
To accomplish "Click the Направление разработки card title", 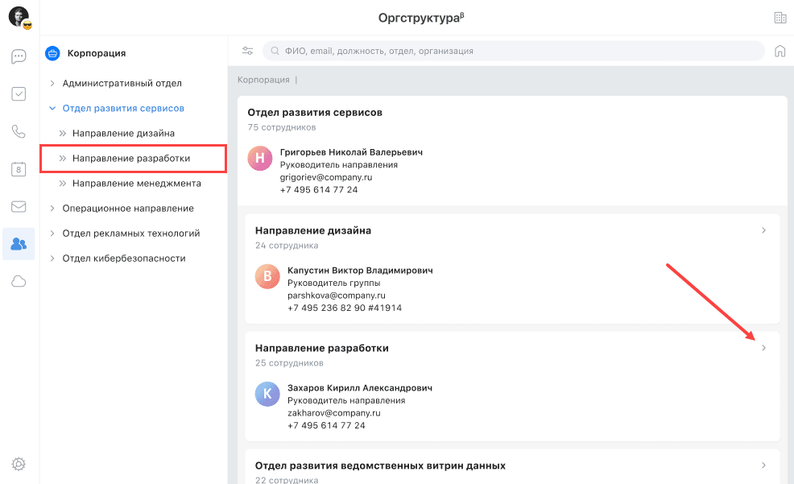I will [322, 348].
